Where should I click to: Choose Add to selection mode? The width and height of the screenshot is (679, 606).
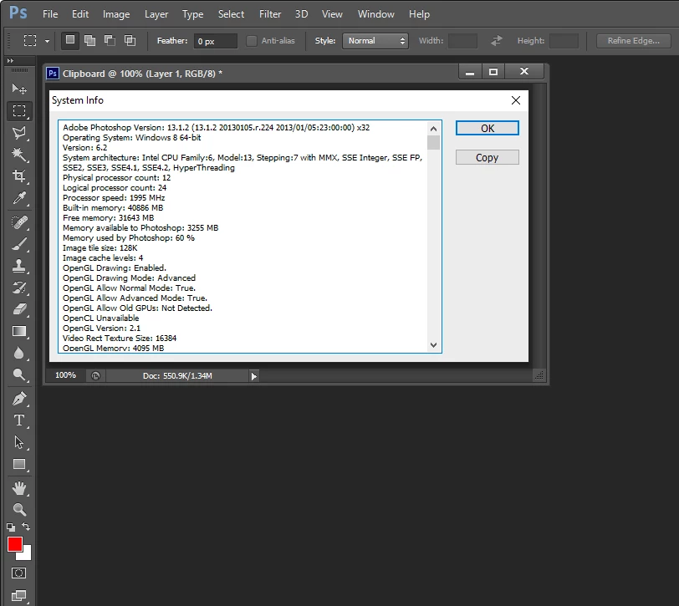tap(90, 40)
